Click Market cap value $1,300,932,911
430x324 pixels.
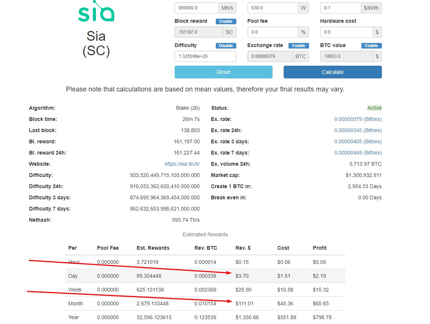(x=364, y=175)
